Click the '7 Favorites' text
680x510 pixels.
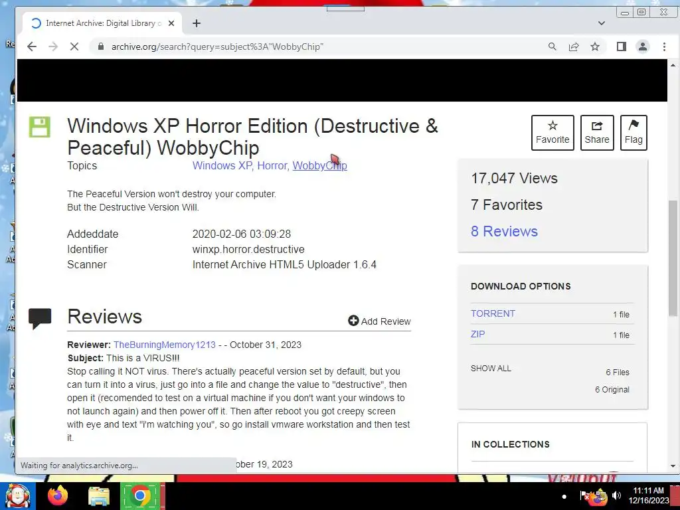[x=507, y=205]
